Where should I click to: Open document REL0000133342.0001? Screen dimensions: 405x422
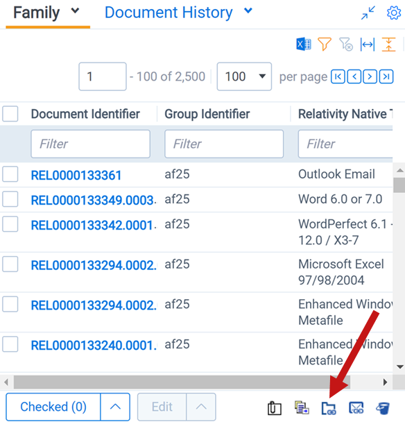click(x=93, y=226)
